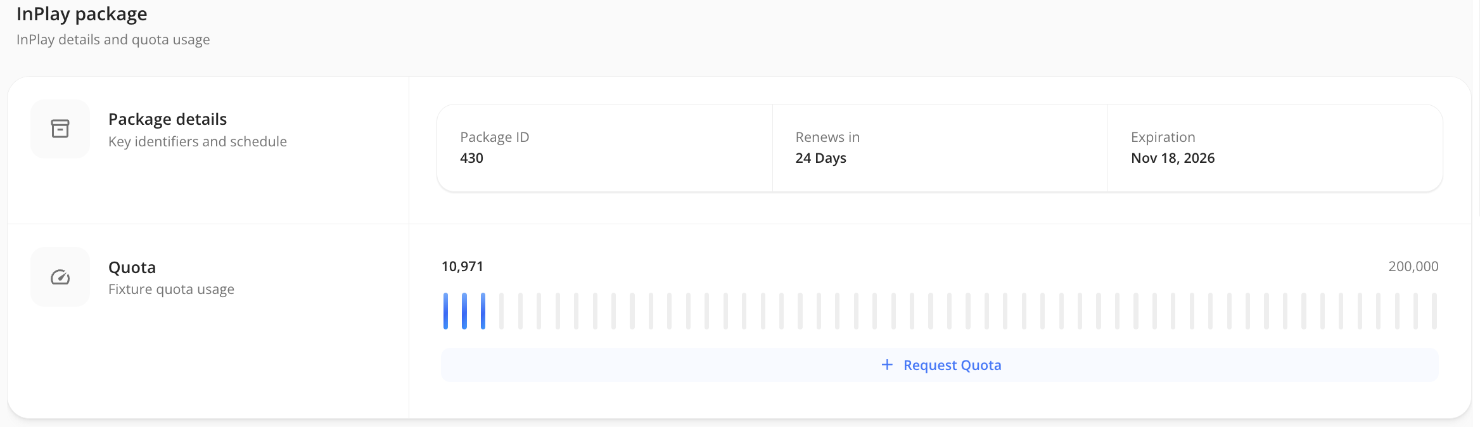Click Key identifiers and schedule subtitle
Image resolution: width=1480 pixels, height=427 pixels.
pos(198,141)
